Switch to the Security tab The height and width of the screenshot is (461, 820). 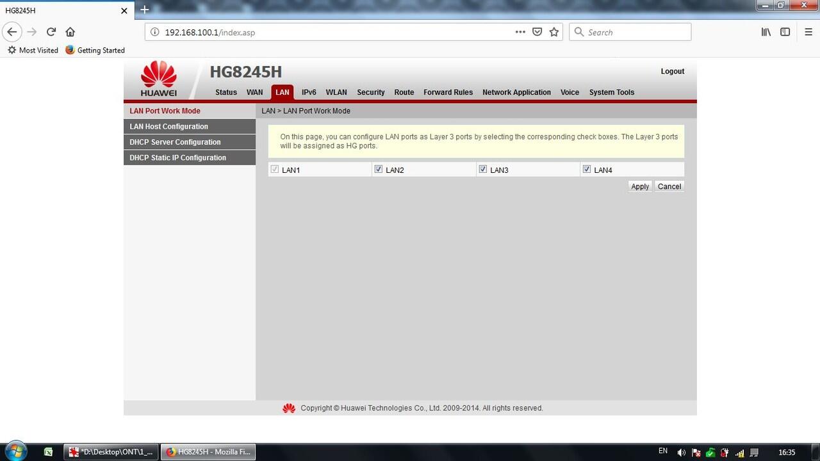pos(371,92)
